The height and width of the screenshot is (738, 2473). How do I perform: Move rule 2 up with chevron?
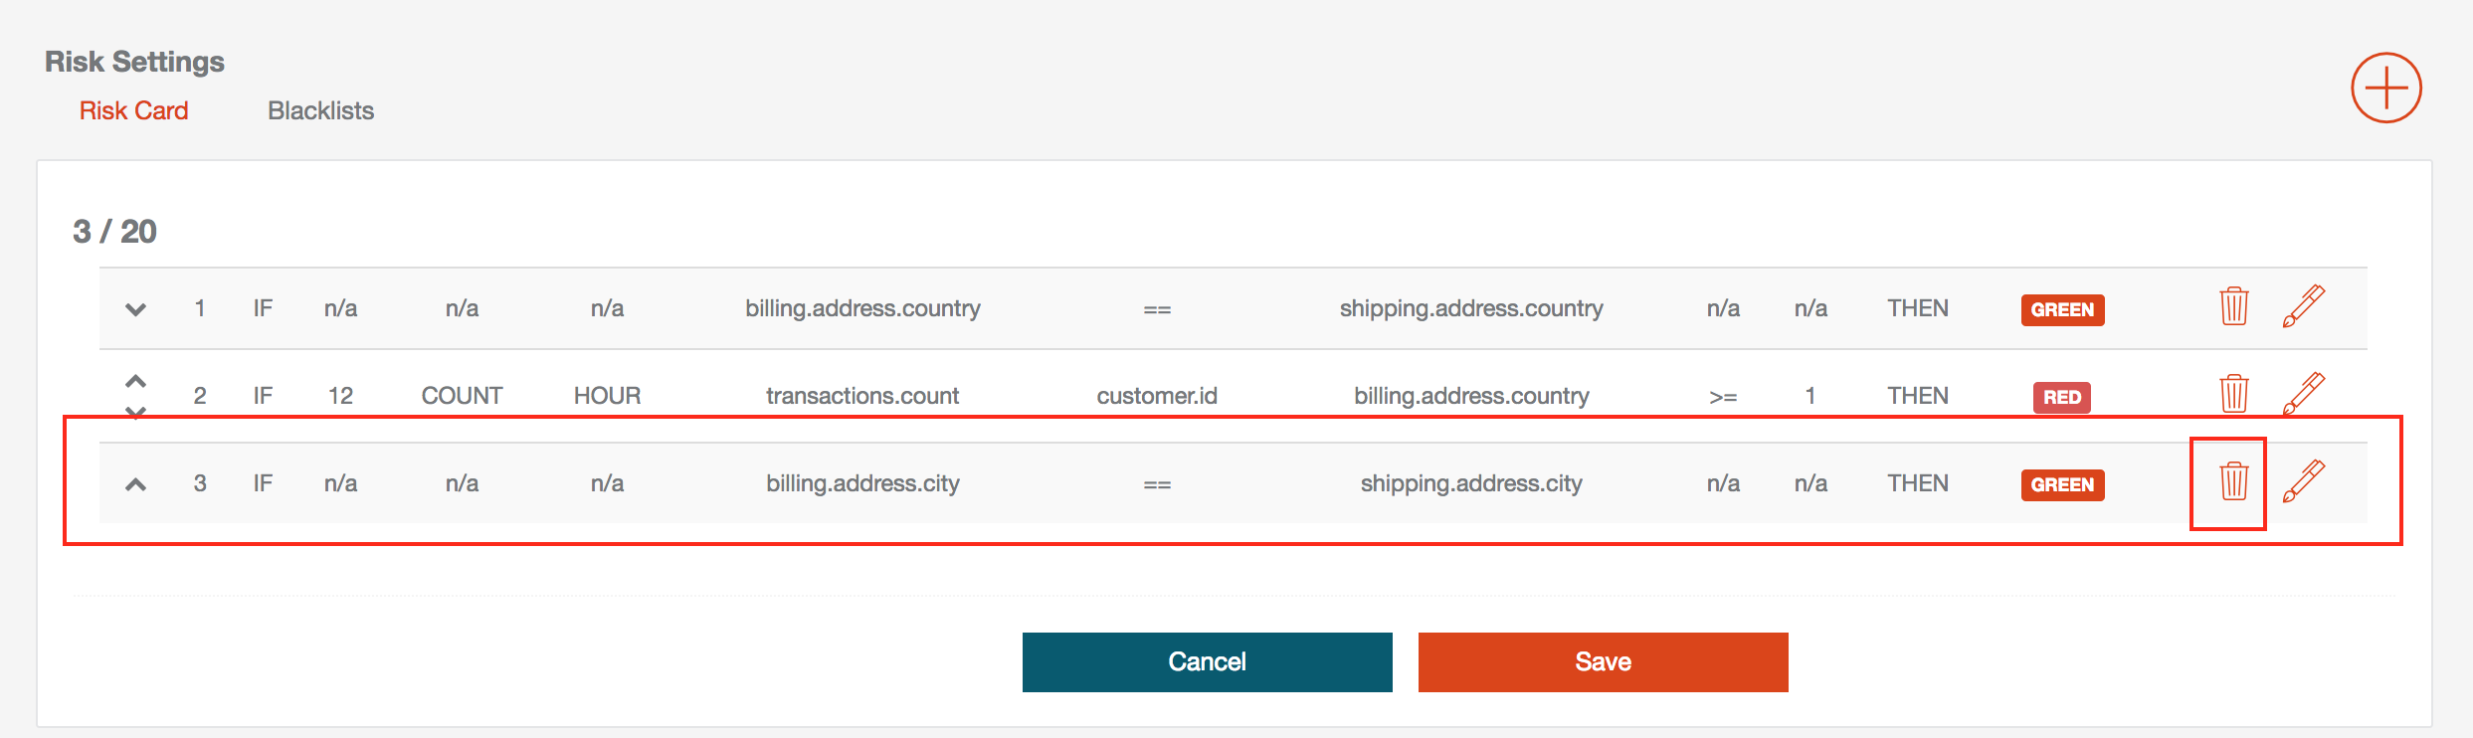pos(136,381)
